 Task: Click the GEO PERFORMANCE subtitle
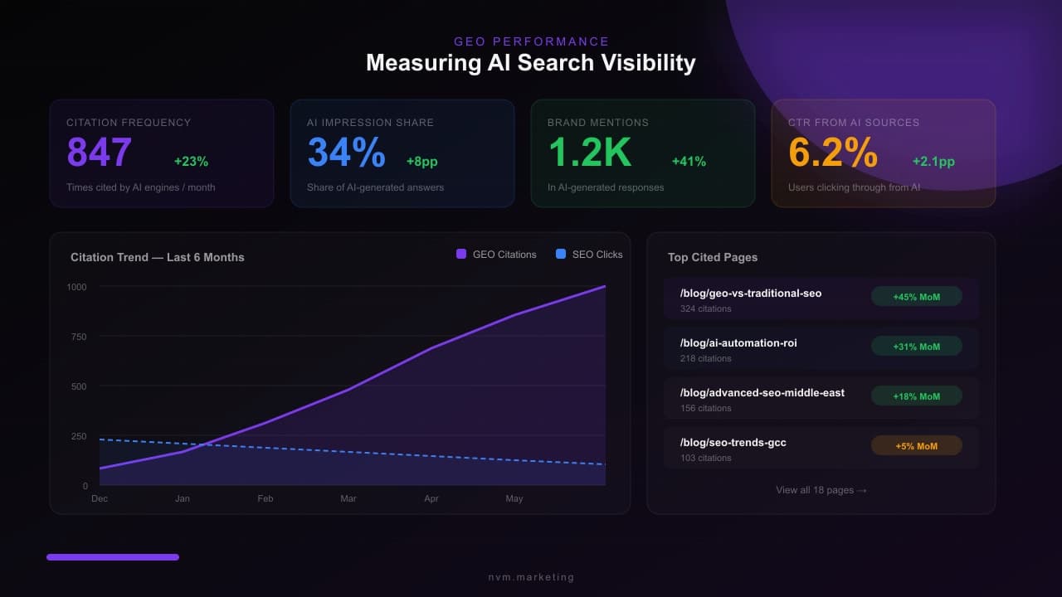[531, 41]
